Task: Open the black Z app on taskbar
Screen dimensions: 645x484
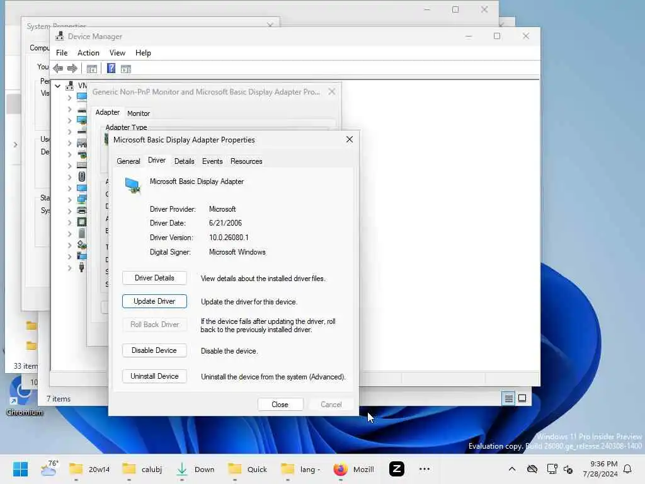Action: (x=397, y=469)
